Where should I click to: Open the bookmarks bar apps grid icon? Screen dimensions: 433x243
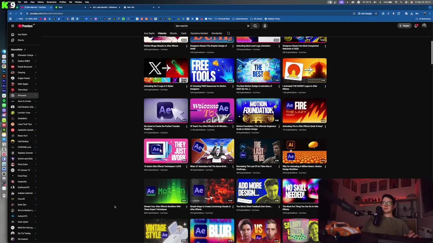pyautogui.click(x=10, y=19)
